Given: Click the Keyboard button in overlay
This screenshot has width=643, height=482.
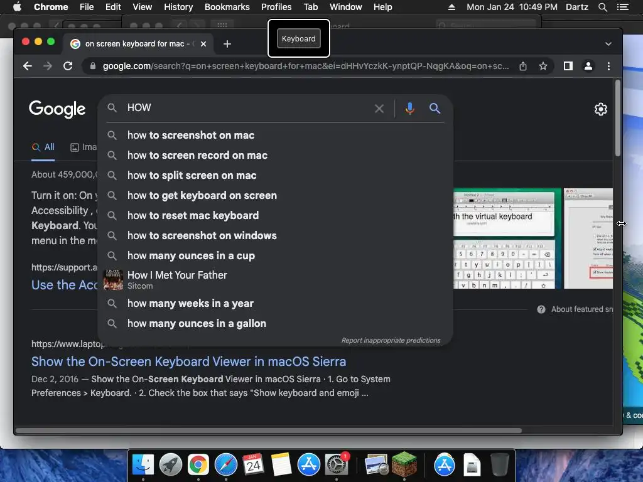Looking at the screenshot, I should (x=298, y=38).
